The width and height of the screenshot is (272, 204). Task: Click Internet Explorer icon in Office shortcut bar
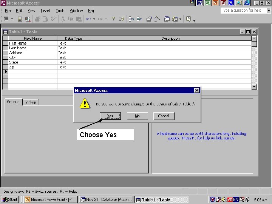click(x=247, y=3)
